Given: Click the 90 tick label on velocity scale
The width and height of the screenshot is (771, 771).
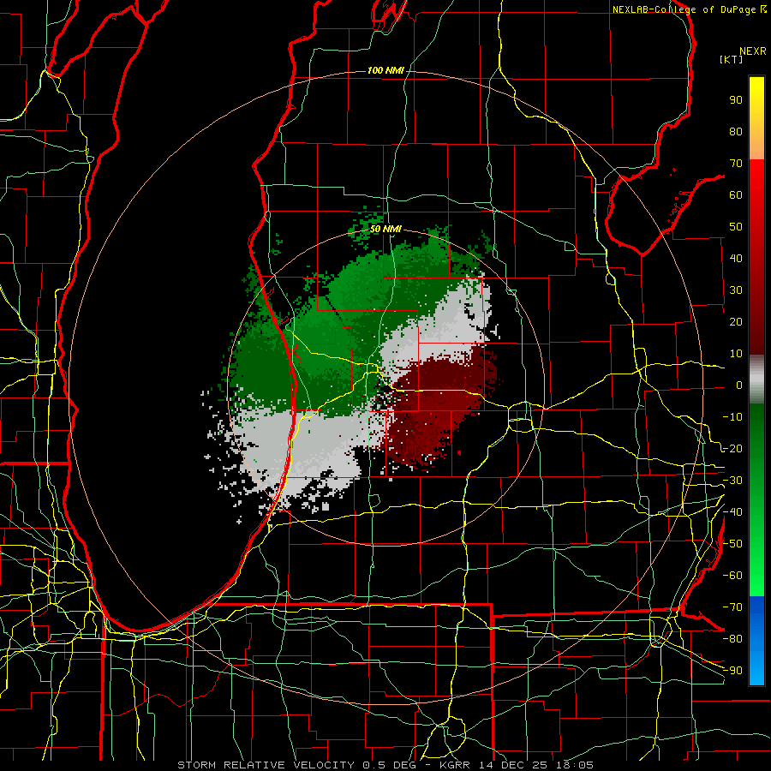Looking at the screenshot, I should (736, 100).
